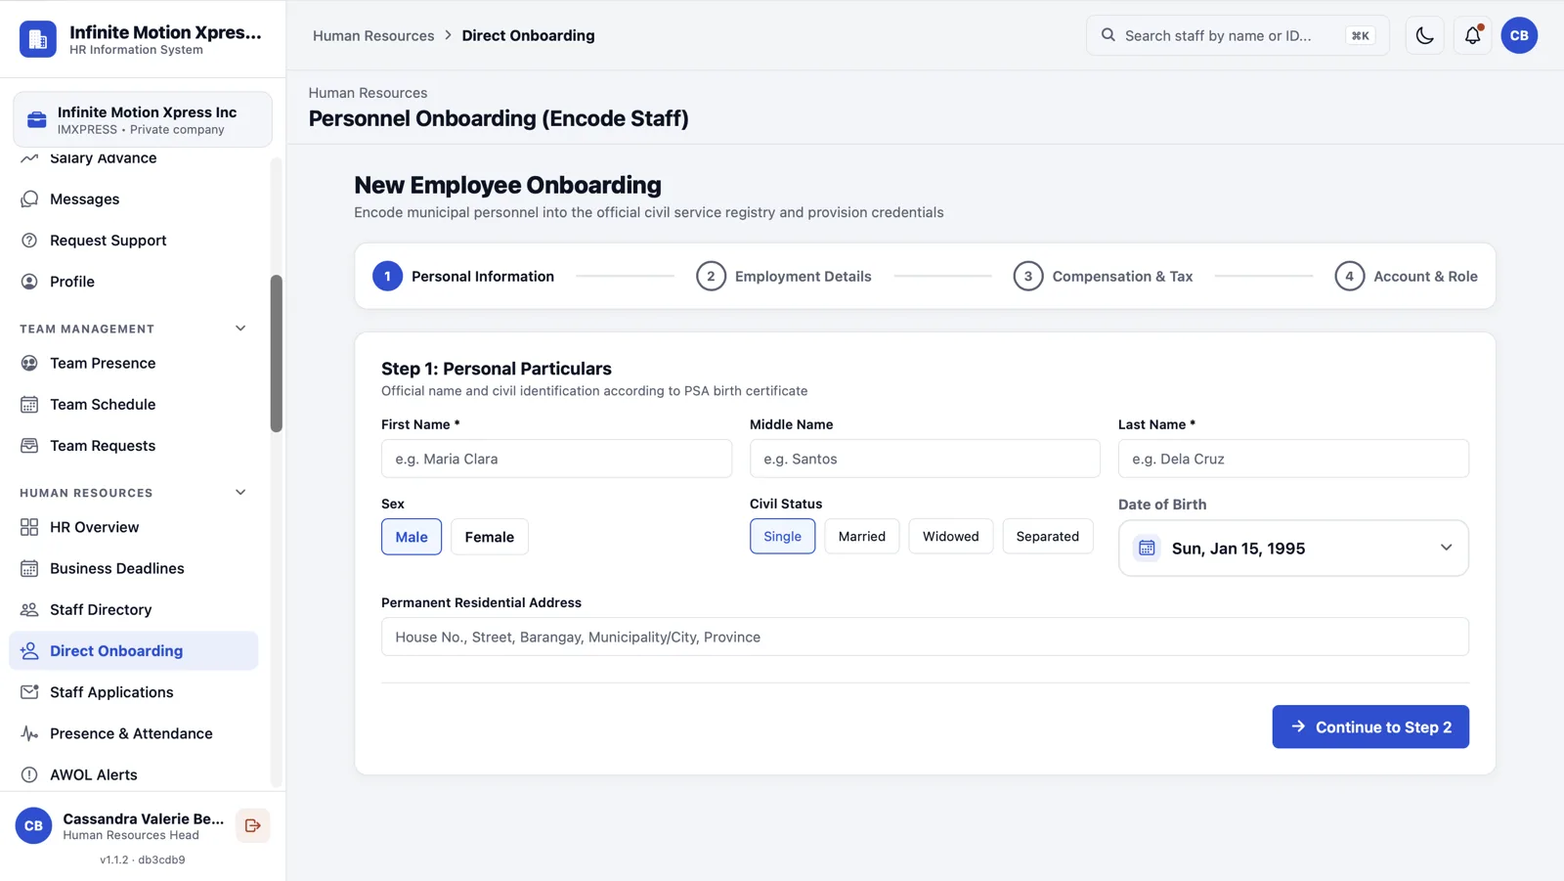Click the Infinite Motion Xpress app logo
1564x881 pixels.
click(38, 39)
